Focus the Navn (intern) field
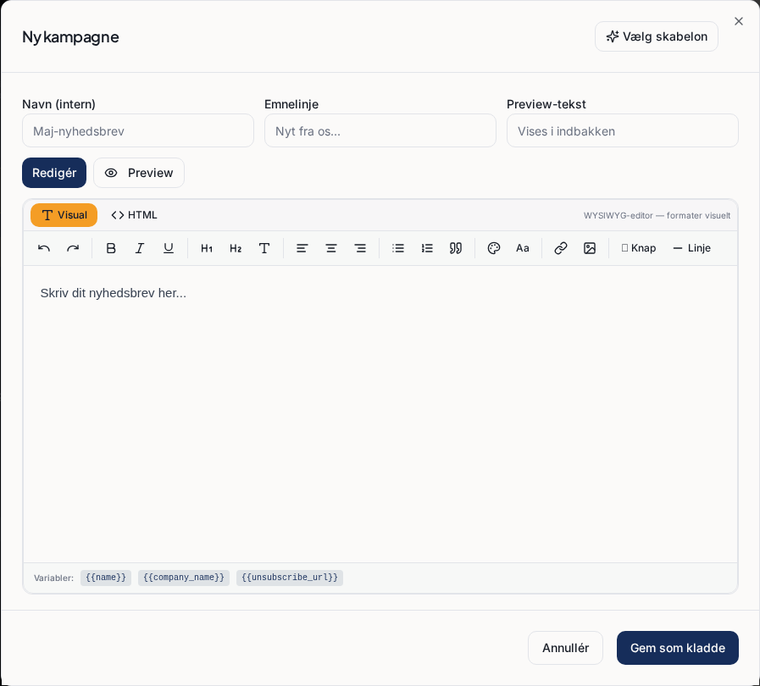The width and height of the screenshot is (760, 686). click(x=138, y=130)
